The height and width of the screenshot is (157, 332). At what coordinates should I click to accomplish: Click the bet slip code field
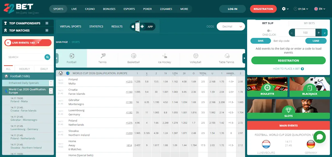pos(288,41)
